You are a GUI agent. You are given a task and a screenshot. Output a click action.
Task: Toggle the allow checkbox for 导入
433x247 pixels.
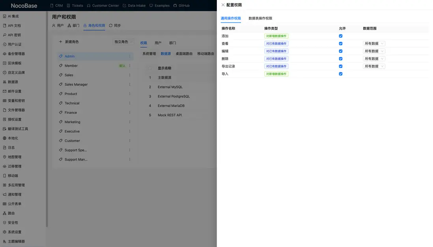[341, 73]
